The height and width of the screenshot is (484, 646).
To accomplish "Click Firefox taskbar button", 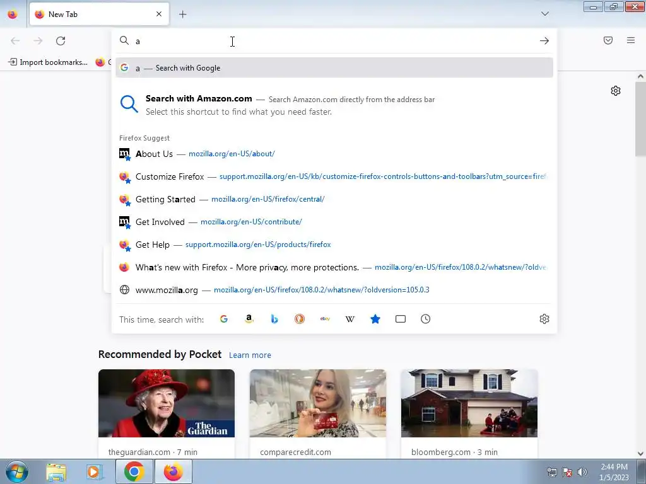I will (173, 471).
